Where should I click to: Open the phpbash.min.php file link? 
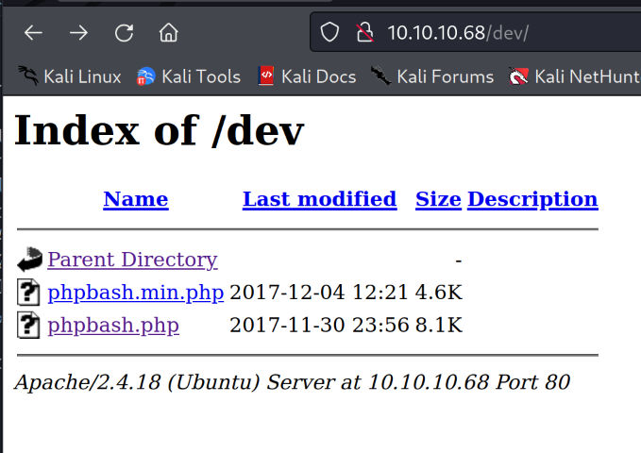[x=135, y=293]
